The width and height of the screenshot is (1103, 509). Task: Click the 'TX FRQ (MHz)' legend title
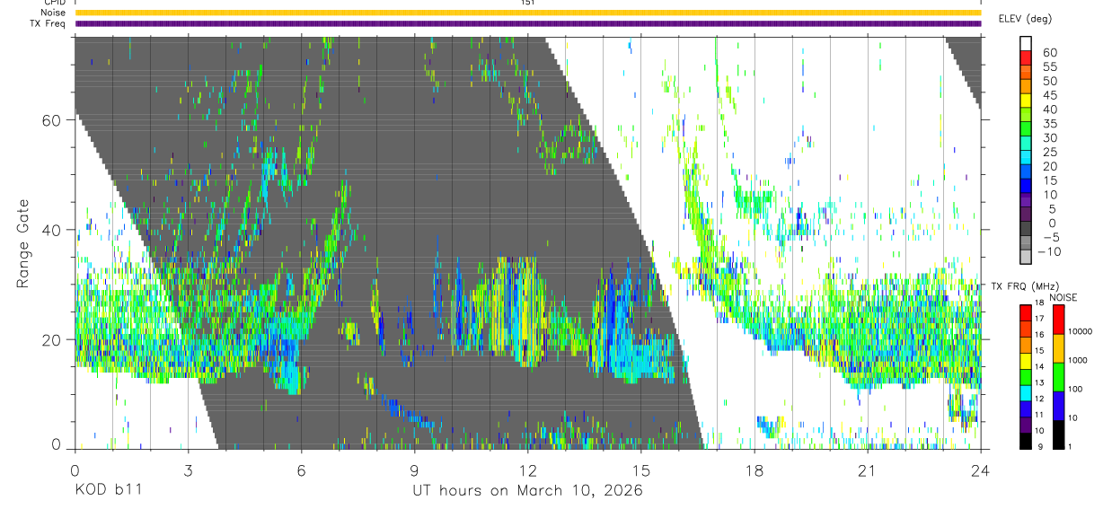pos(1025,286)
